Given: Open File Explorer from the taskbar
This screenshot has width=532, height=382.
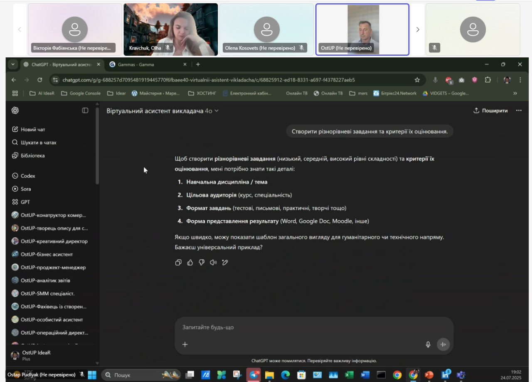Looking at the screenshot, I should [269, 375].
